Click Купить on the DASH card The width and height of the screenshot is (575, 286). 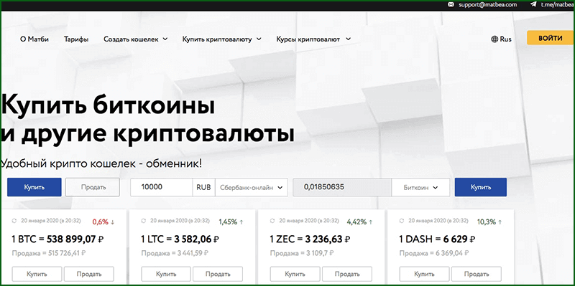[424, 274]
